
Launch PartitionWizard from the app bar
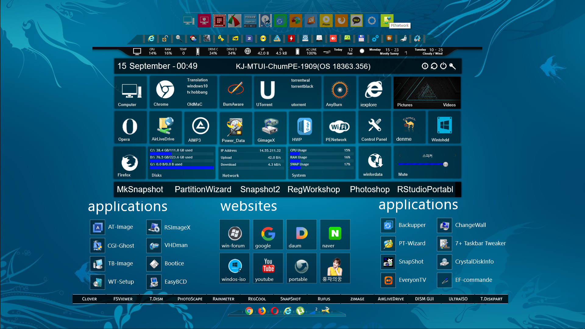[203, 189]
